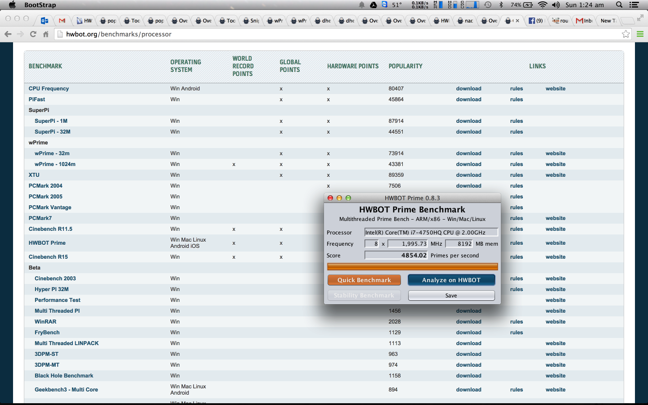The image size is (648, 405).
Task: Click the browser forward arrow
Action: pos(20,34)
